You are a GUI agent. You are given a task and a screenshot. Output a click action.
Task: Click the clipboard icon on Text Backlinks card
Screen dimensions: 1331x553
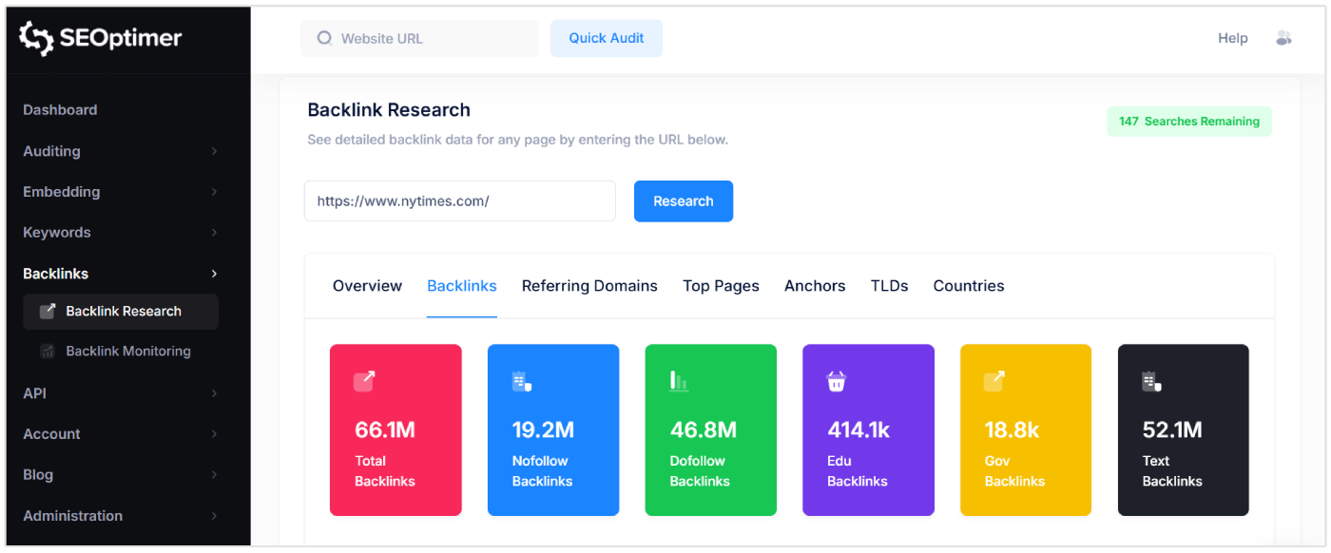click(1150, 378)
